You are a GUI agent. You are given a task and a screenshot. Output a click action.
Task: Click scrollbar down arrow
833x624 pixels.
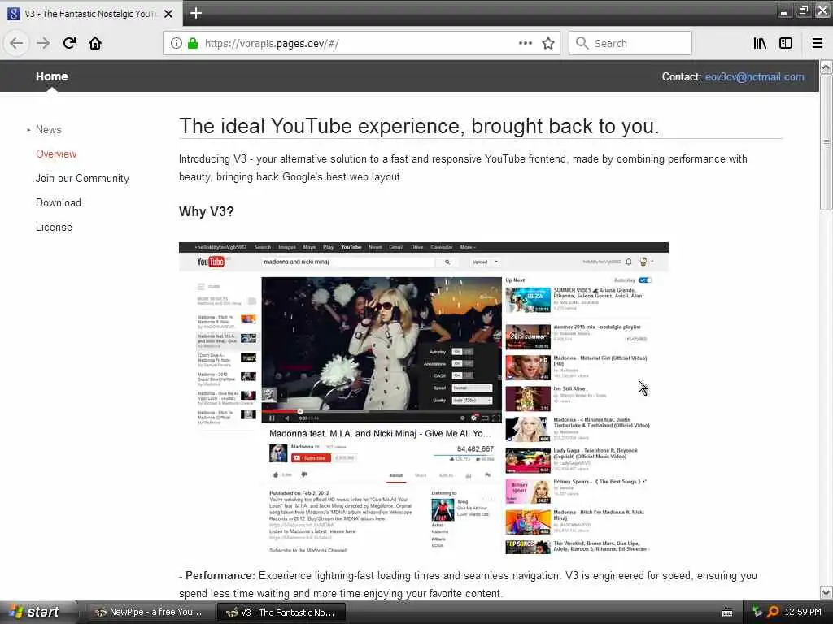[826, 592]
